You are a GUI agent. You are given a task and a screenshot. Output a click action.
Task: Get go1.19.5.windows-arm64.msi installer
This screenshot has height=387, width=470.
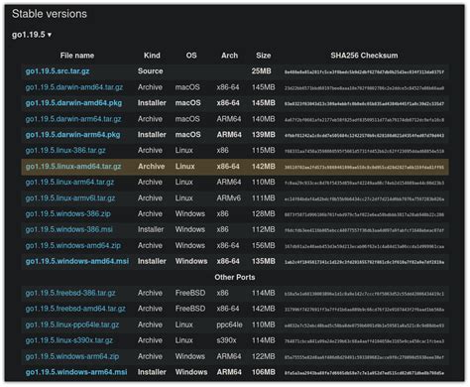click(76, 372)
